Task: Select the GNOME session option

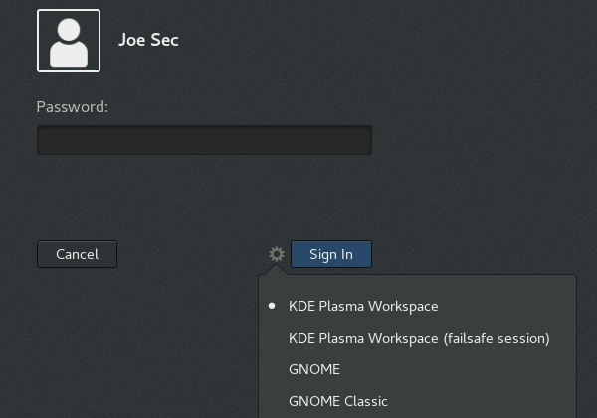Action: 314,369
